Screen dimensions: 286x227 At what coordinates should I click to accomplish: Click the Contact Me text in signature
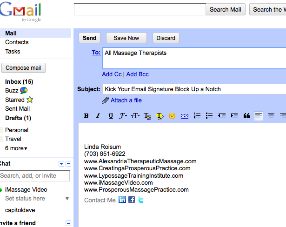coord(100,200)
